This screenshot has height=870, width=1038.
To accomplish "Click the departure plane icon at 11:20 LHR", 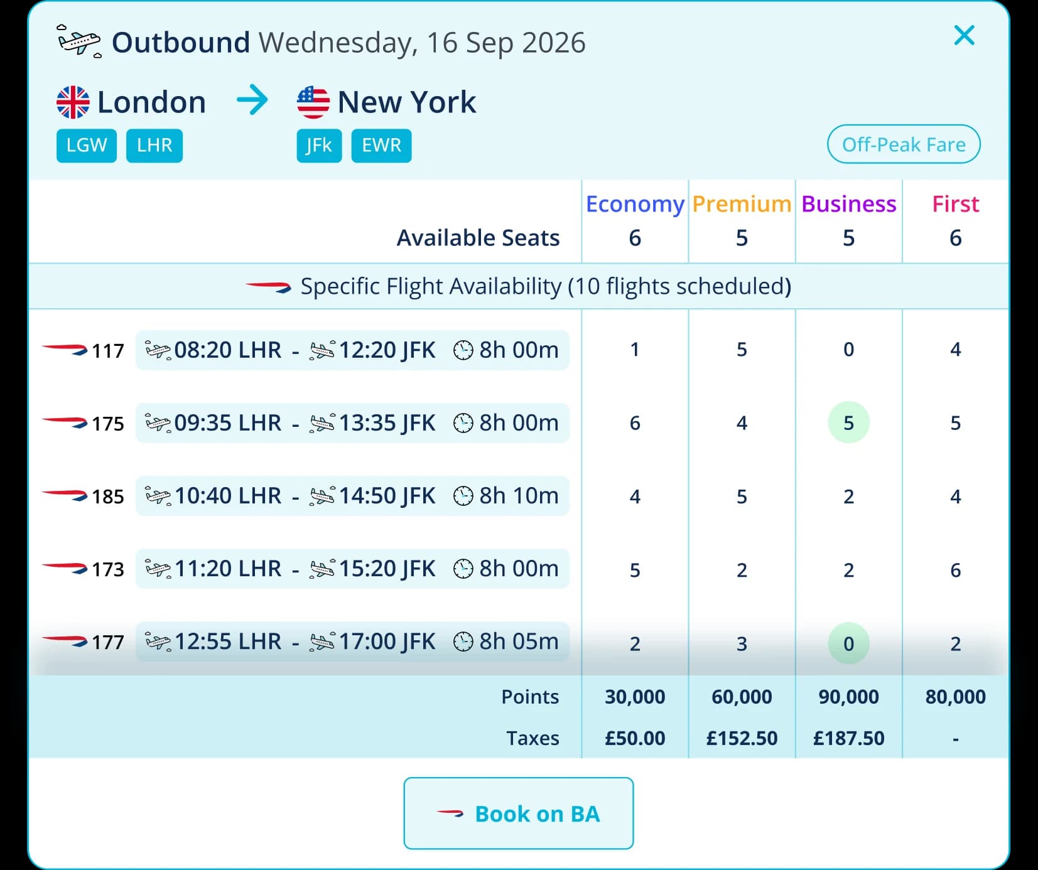I will click(158, 569).
